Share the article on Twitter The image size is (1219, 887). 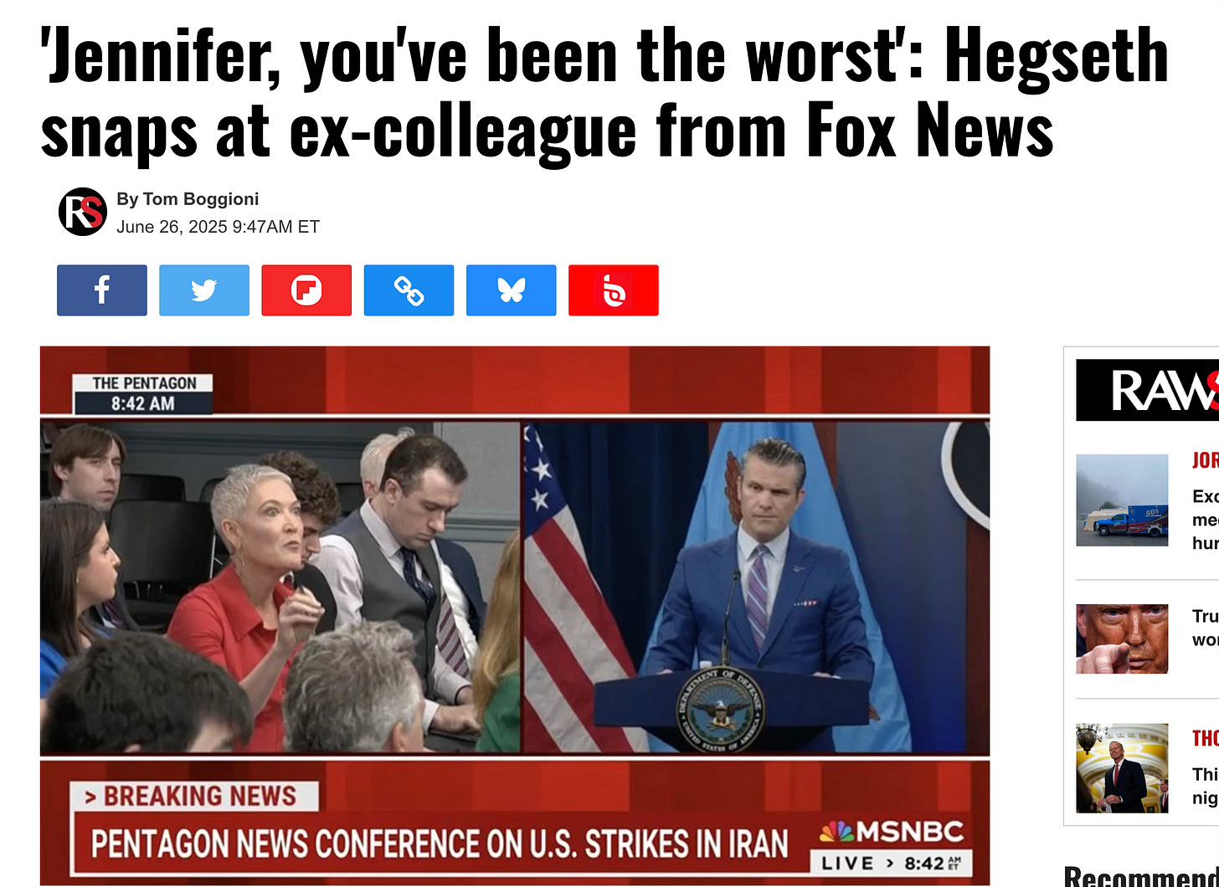tap(204, 290)
